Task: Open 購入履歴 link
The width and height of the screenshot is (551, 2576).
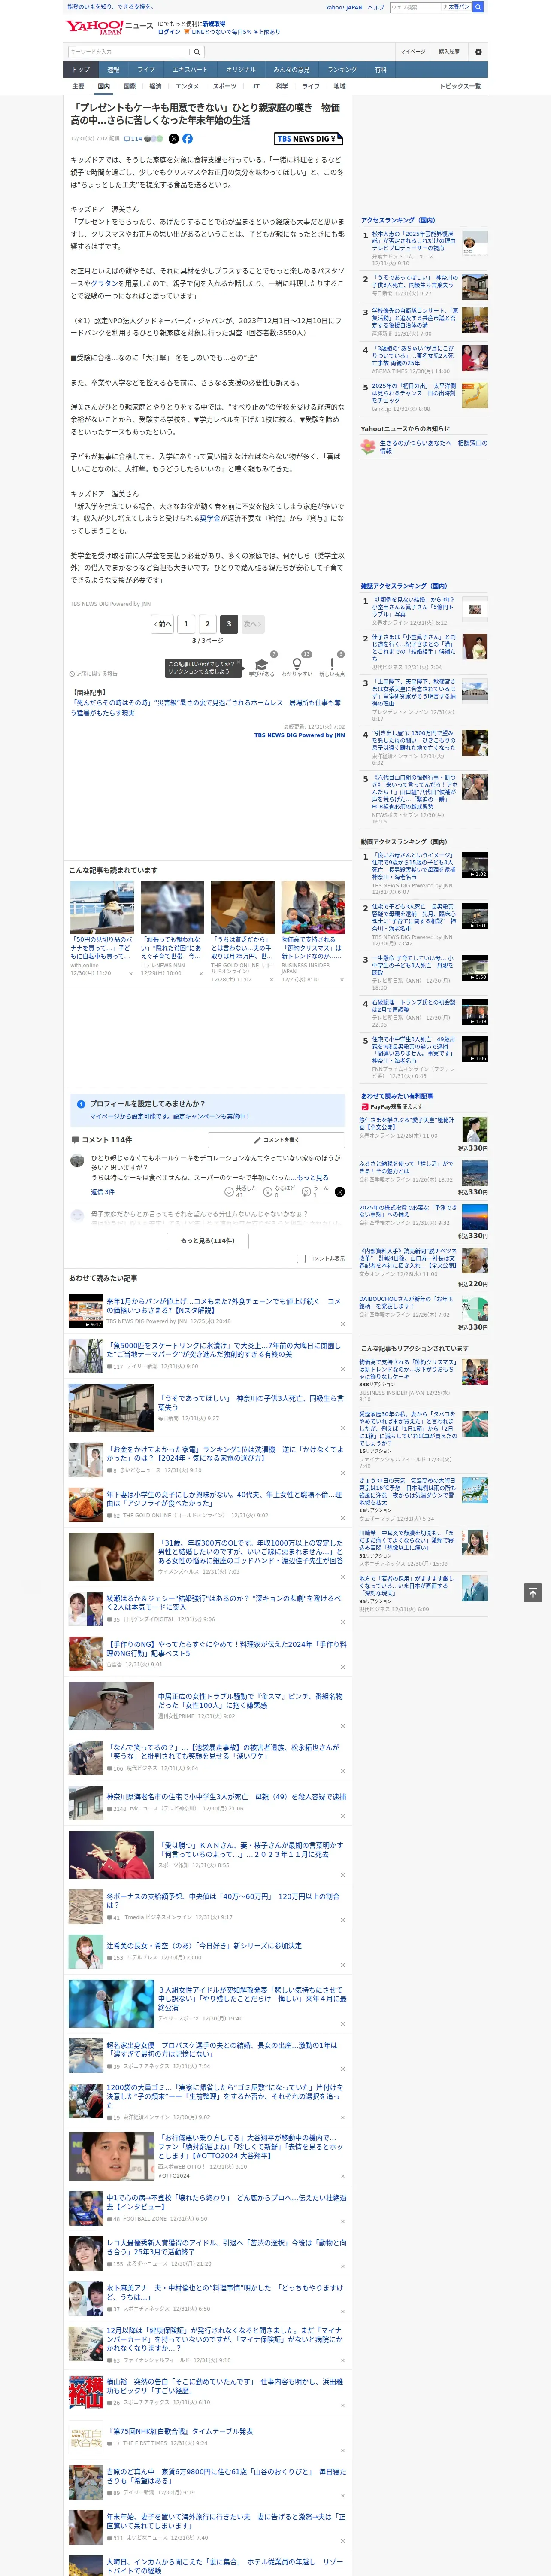Action: coord(449,51)
